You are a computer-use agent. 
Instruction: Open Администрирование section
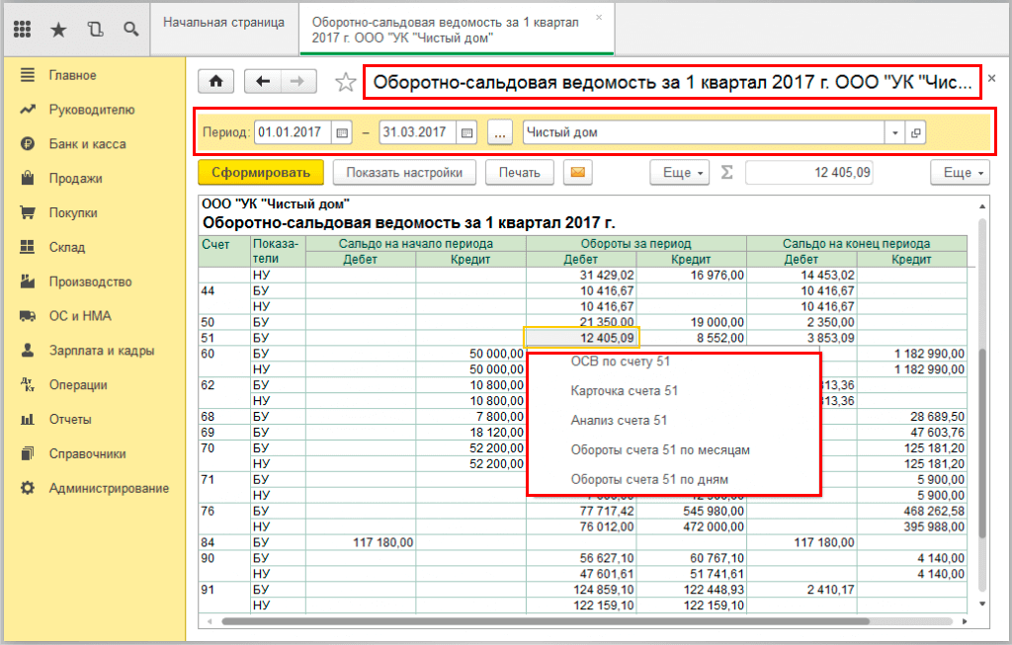click(x=109, y=488)
